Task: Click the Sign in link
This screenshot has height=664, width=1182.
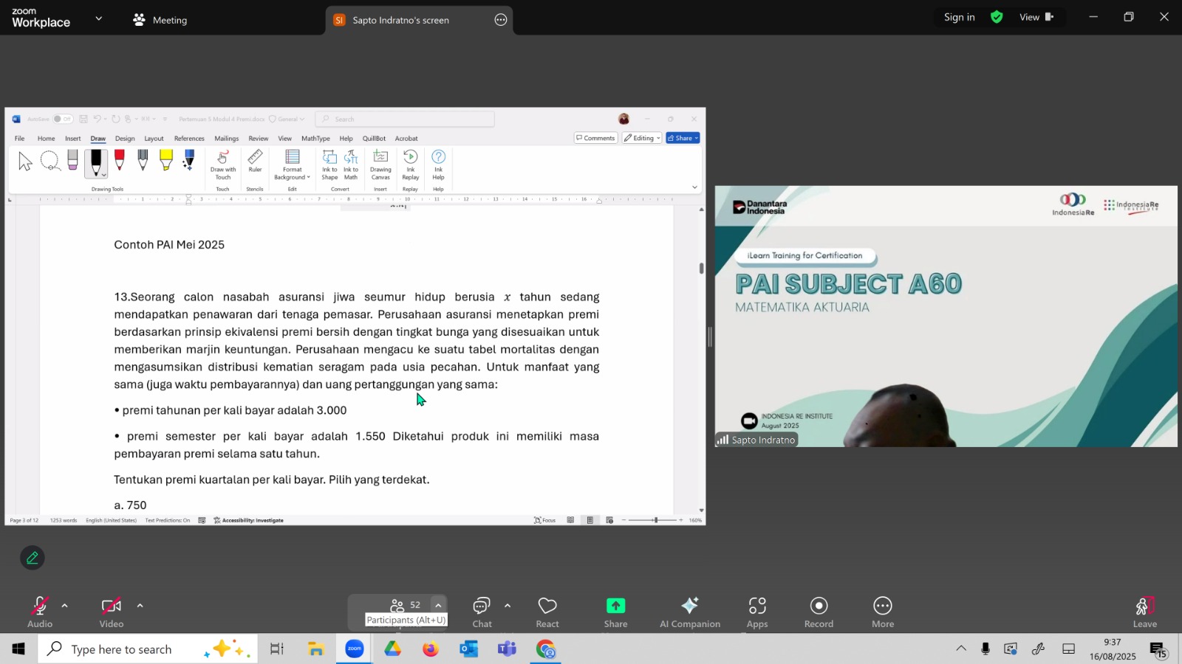Action: pyautogui.click(x=959, y=17)
